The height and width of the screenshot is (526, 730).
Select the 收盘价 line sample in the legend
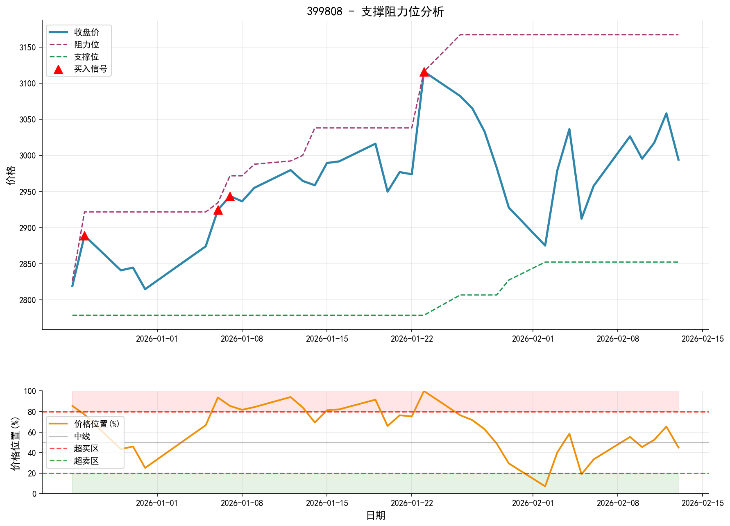(58, 31)
